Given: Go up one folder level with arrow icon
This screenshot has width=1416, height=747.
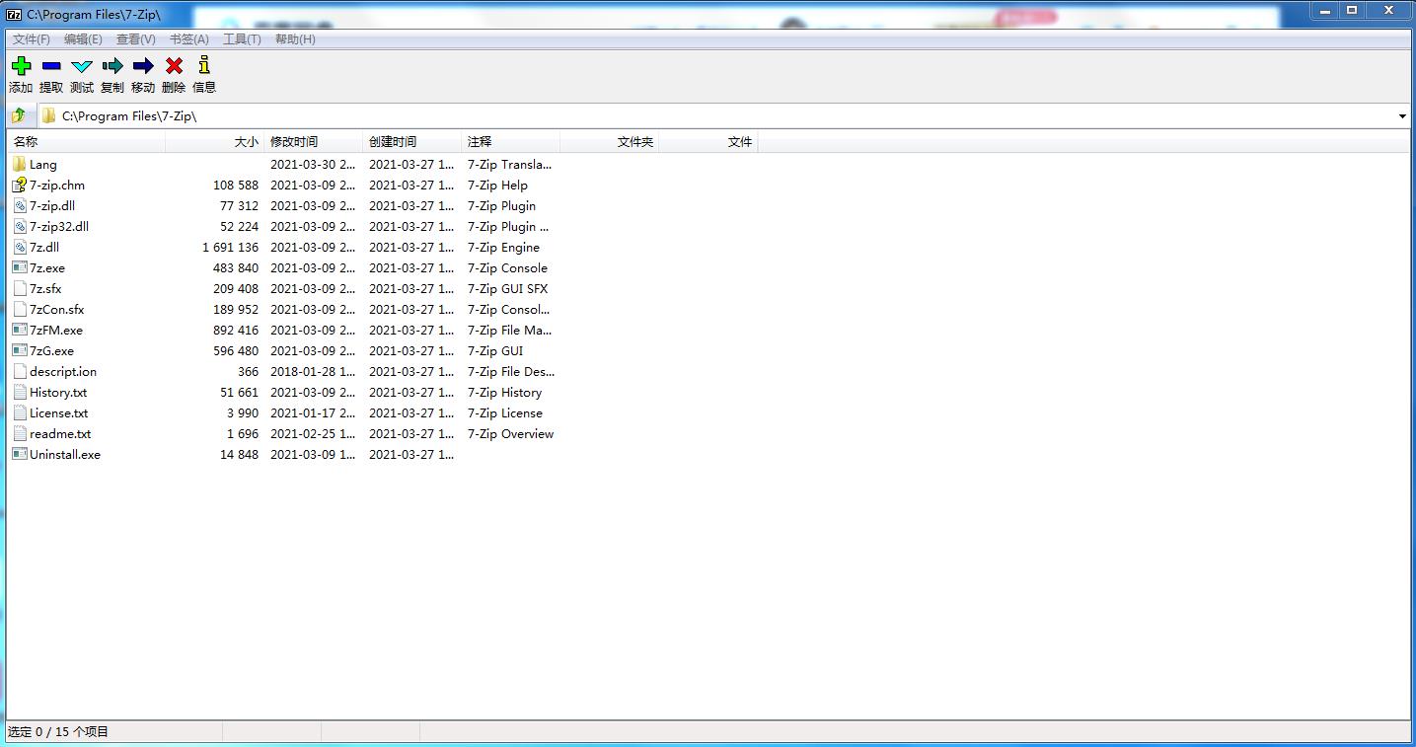Looking at the screenshot, I should pos(19,115).
